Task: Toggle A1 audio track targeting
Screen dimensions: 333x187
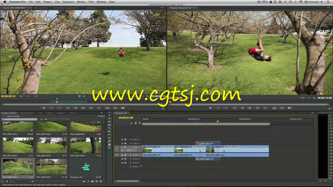Action: point(117,155)
